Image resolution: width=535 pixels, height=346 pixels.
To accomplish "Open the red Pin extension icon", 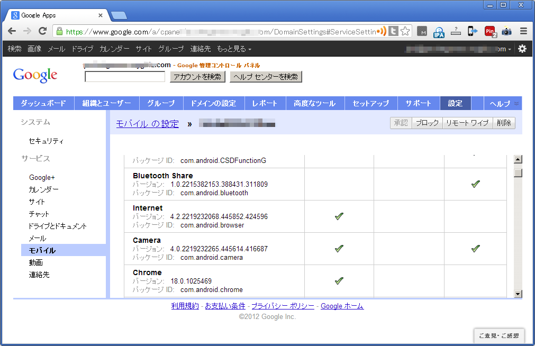I will [x=491, y=32].
